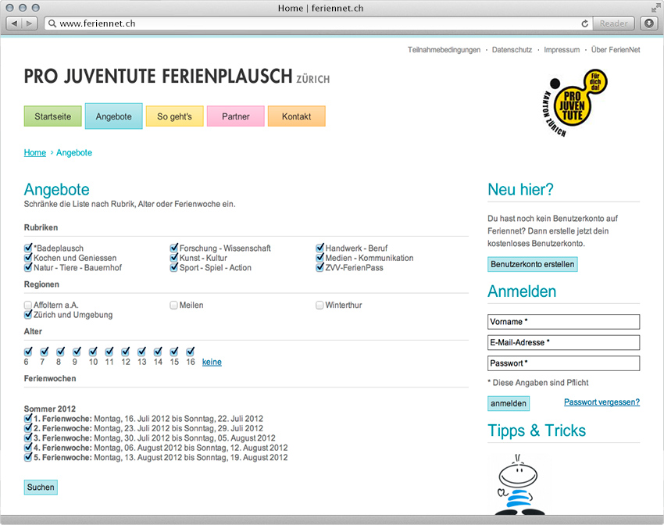Uncheck the age 9 checkbox

tap(77, 352)
